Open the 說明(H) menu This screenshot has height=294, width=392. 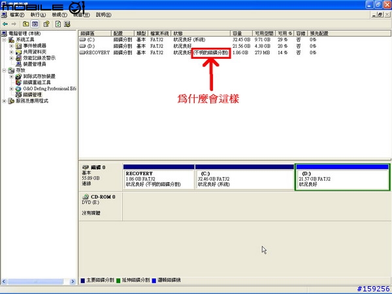103,15
